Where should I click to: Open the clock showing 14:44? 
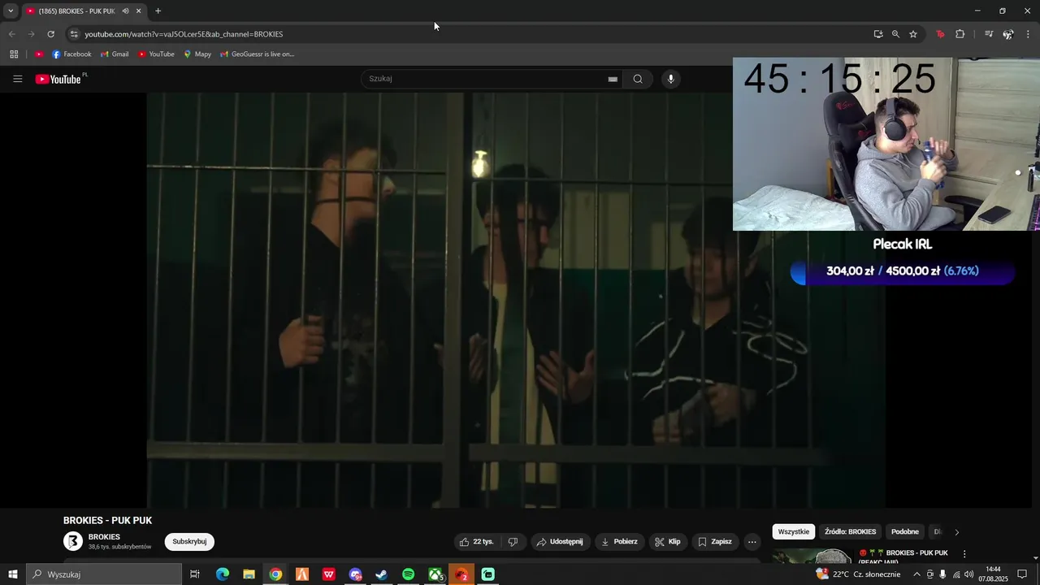(993, 574)
